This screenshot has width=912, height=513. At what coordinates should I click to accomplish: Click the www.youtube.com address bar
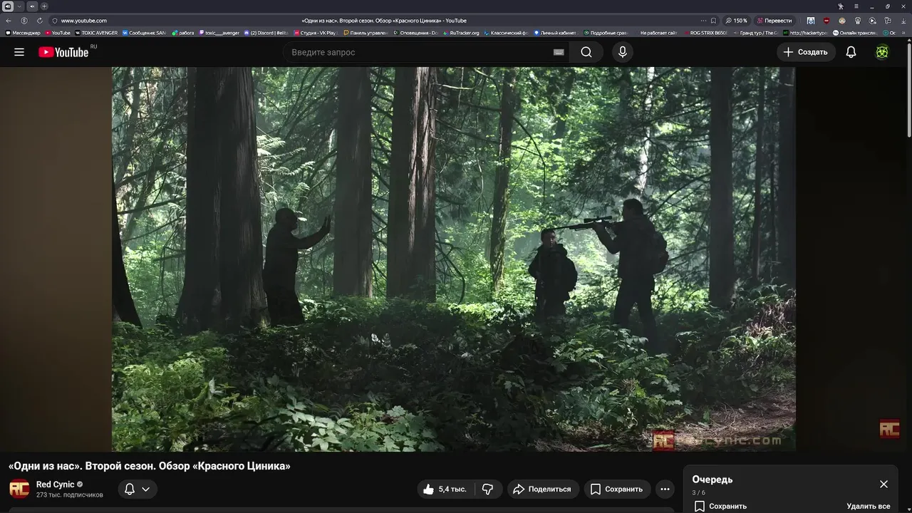pos(84,21)
